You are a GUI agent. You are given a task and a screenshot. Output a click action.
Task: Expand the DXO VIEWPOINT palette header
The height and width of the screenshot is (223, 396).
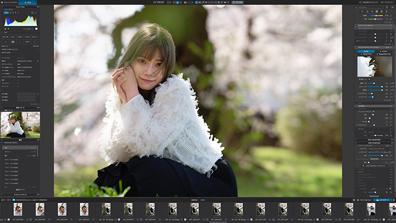(374, 140)
